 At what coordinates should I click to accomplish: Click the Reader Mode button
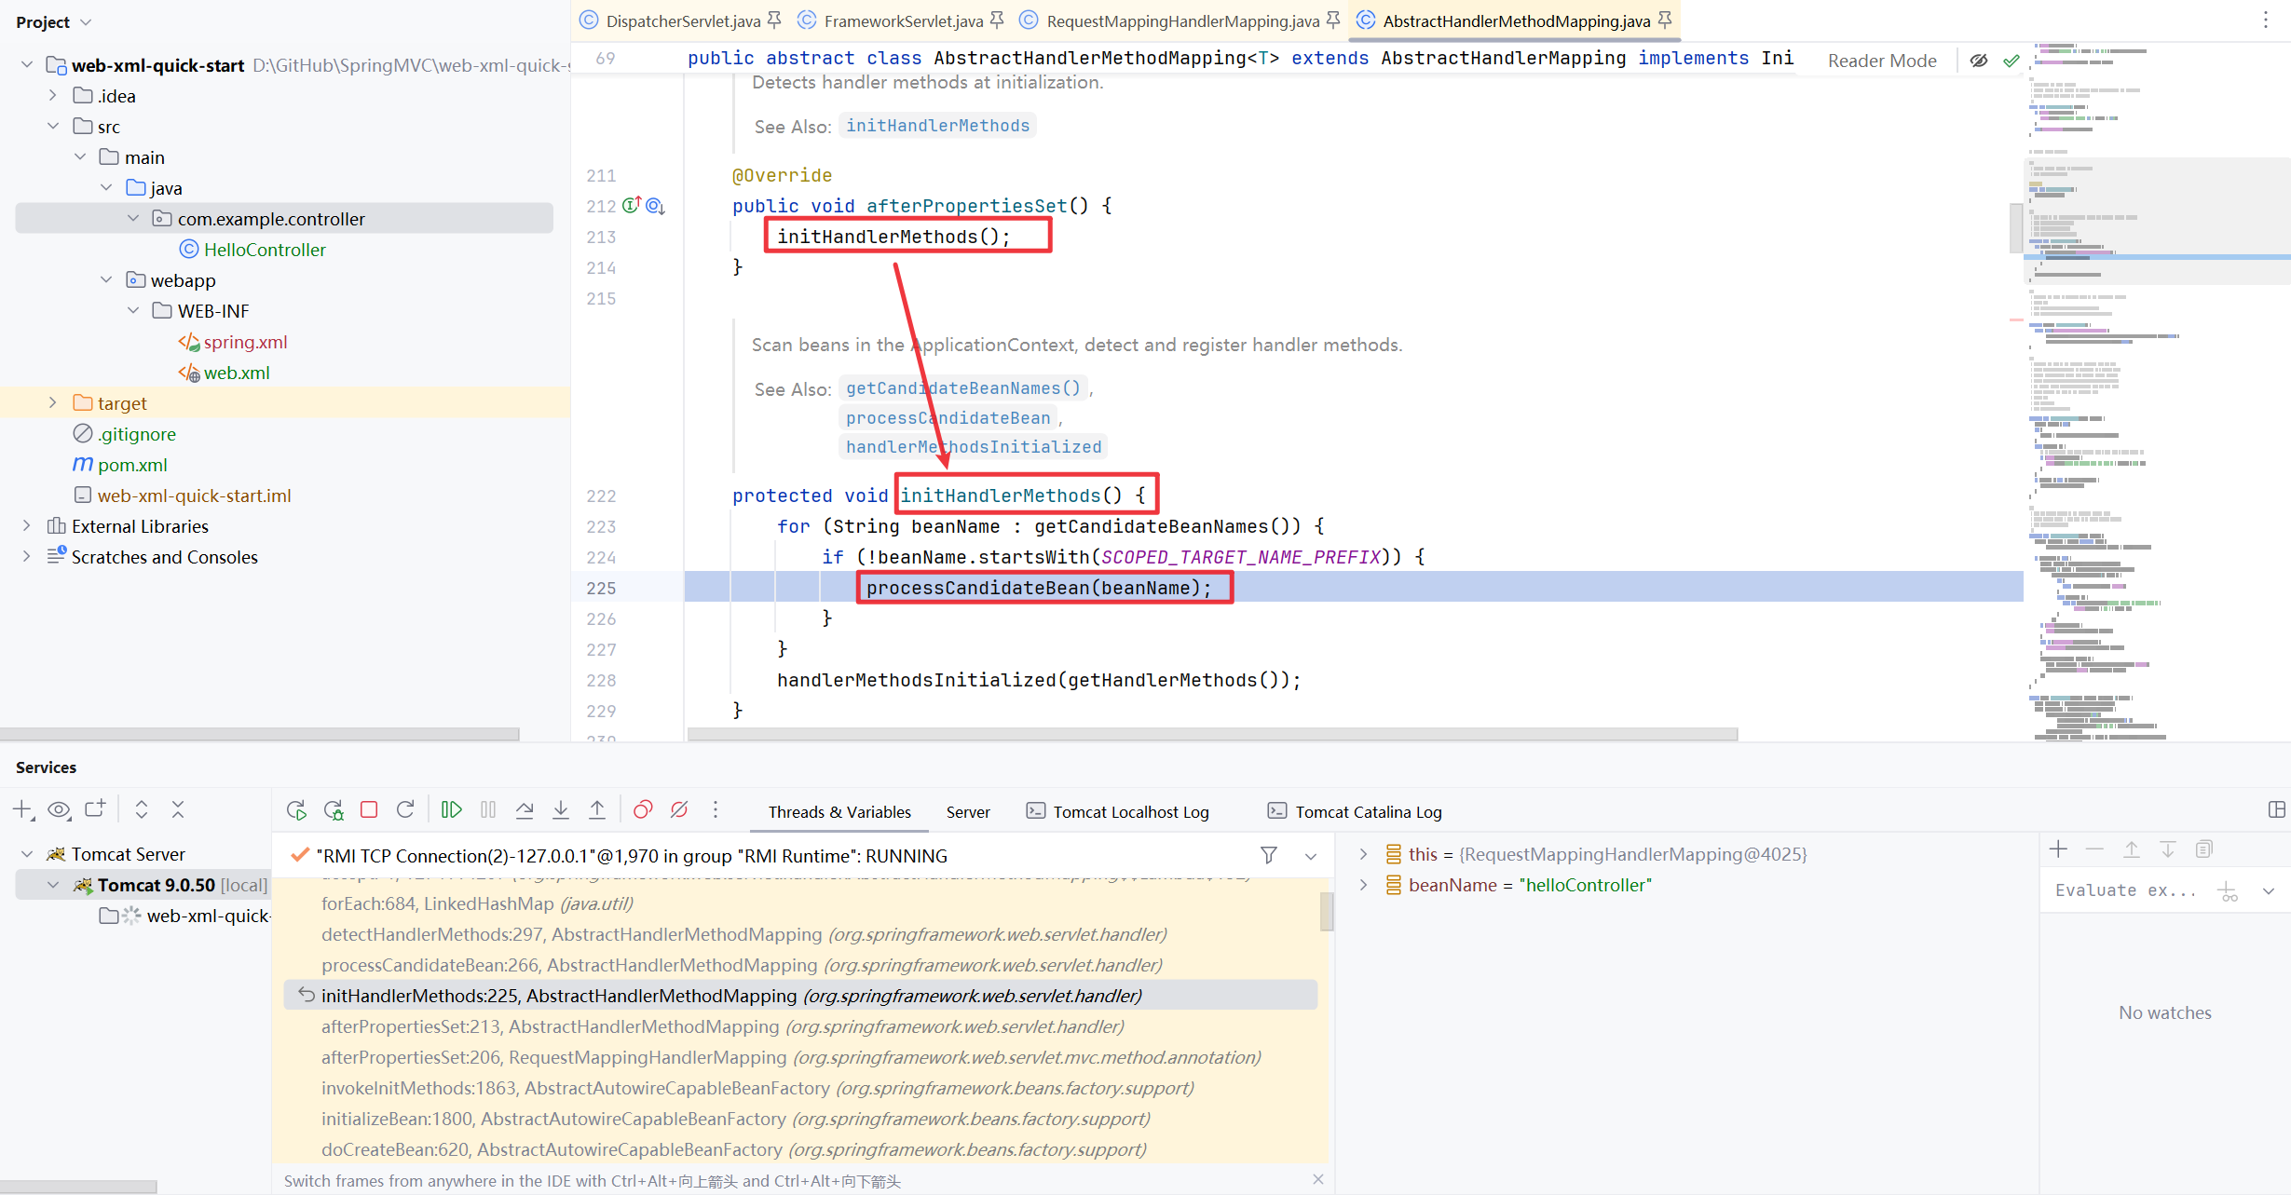(x=1881, y=61)
